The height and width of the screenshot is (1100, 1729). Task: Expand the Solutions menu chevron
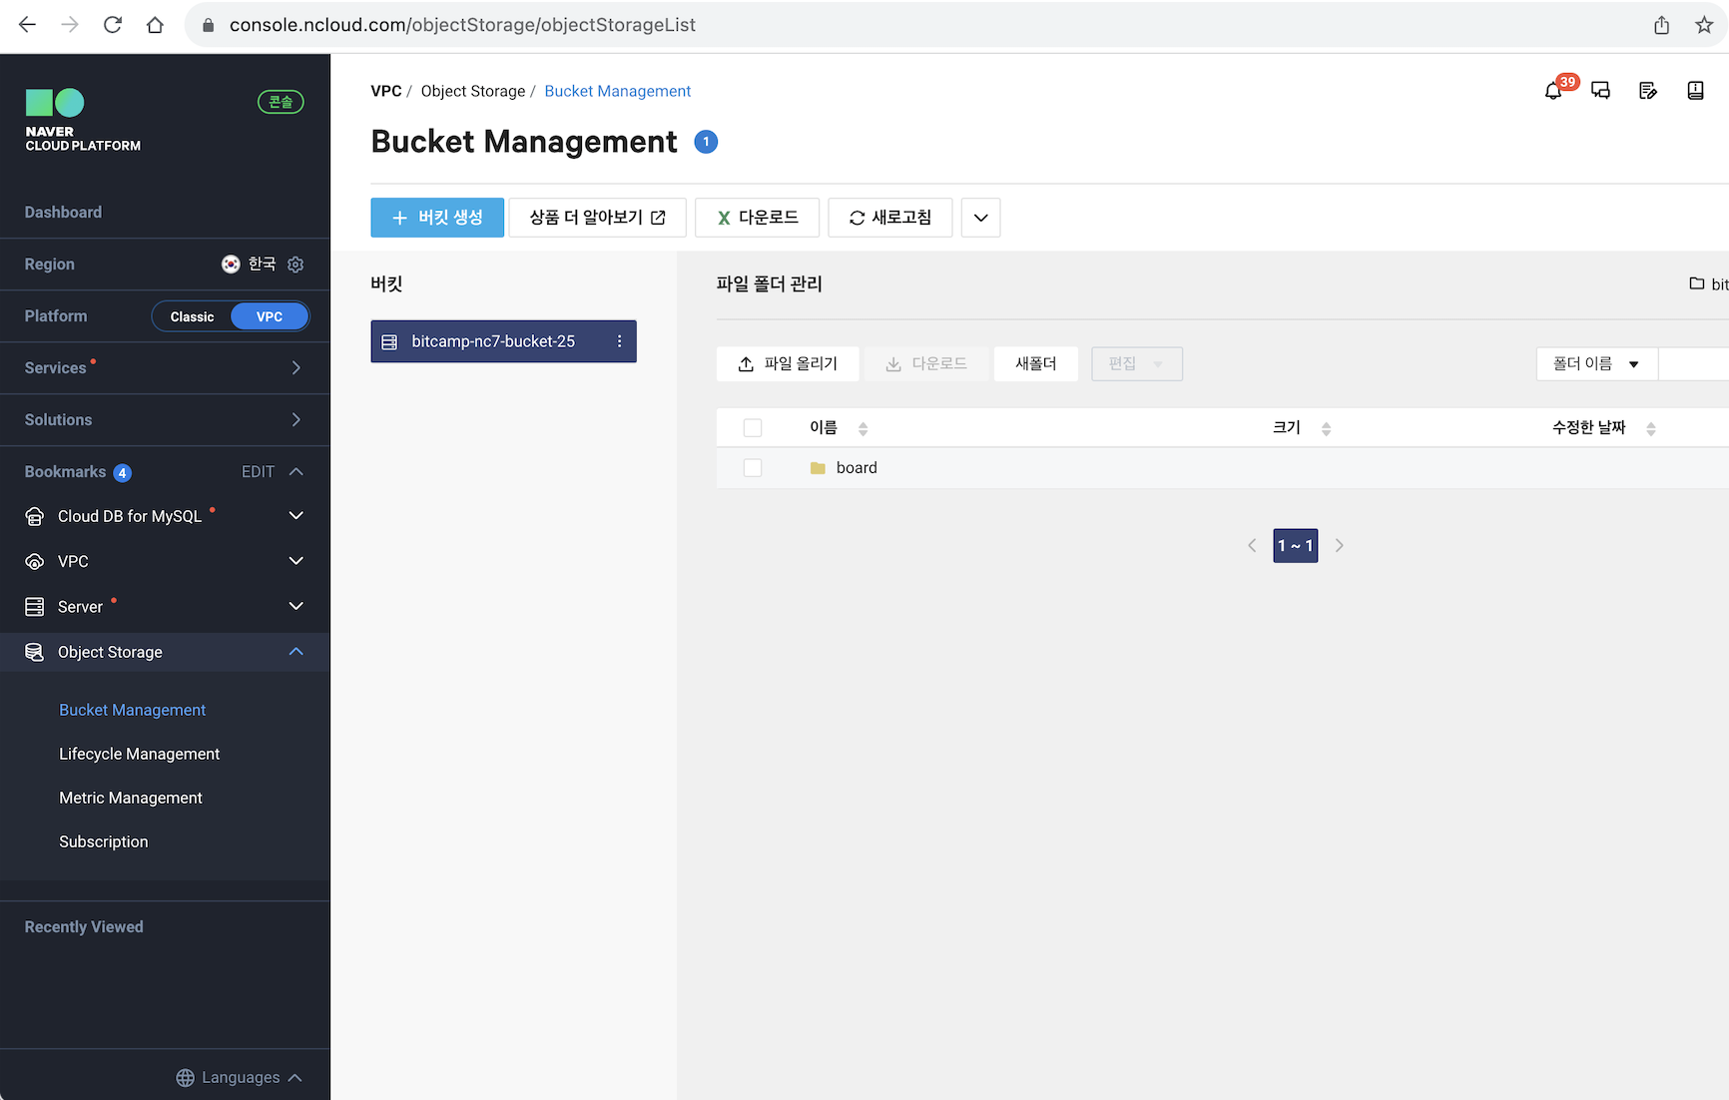pos(295,420)
